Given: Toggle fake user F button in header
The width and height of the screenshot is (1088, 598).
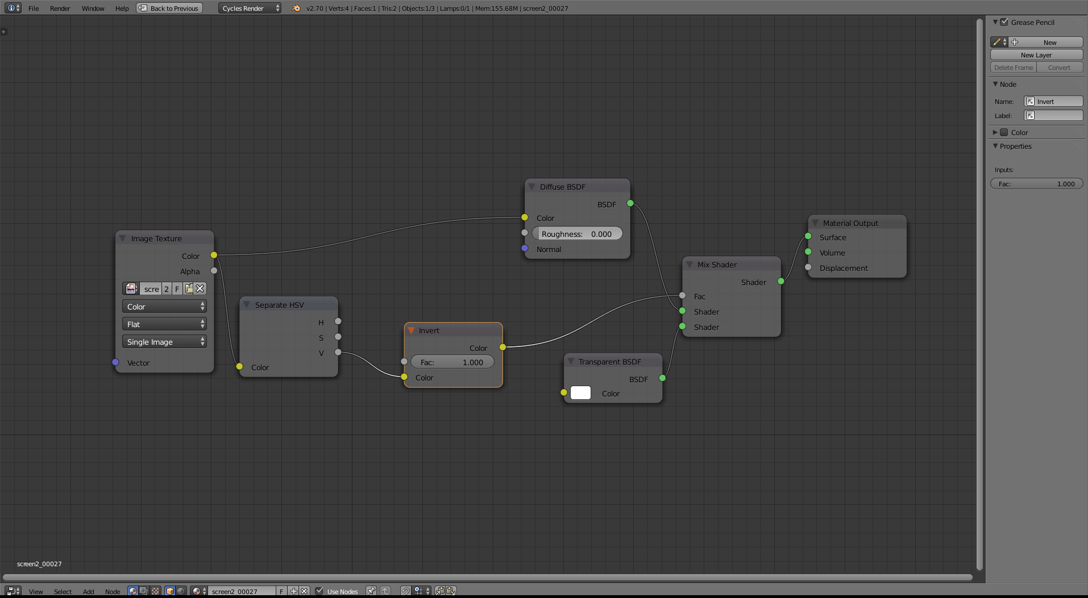Looking at the screenshot, I should coord(281,591).
